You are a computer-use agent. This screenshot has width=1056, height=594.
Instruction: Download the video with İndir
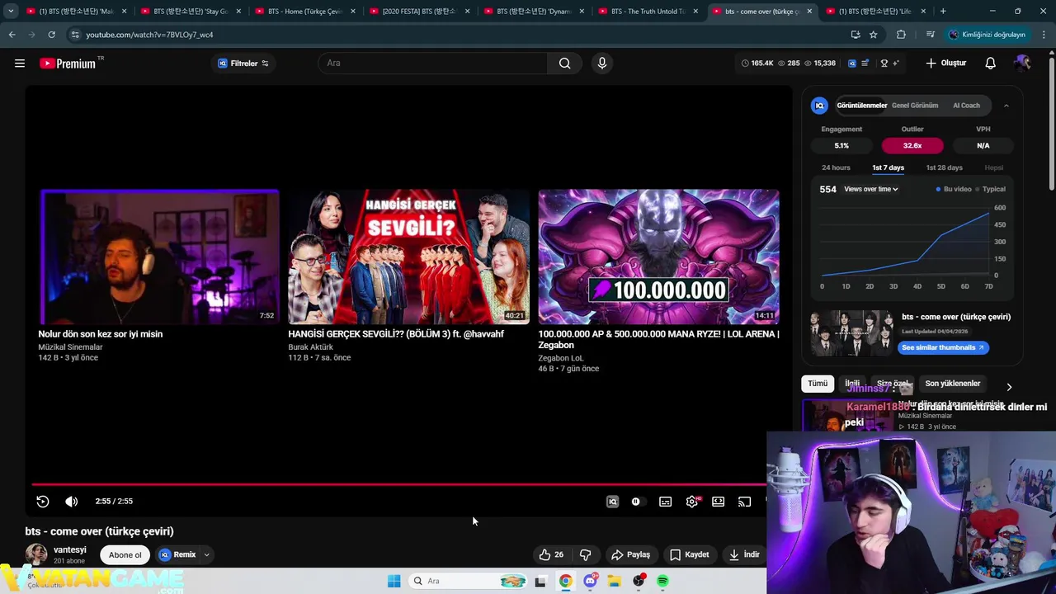pyautogui.click(x=744, y=554)
